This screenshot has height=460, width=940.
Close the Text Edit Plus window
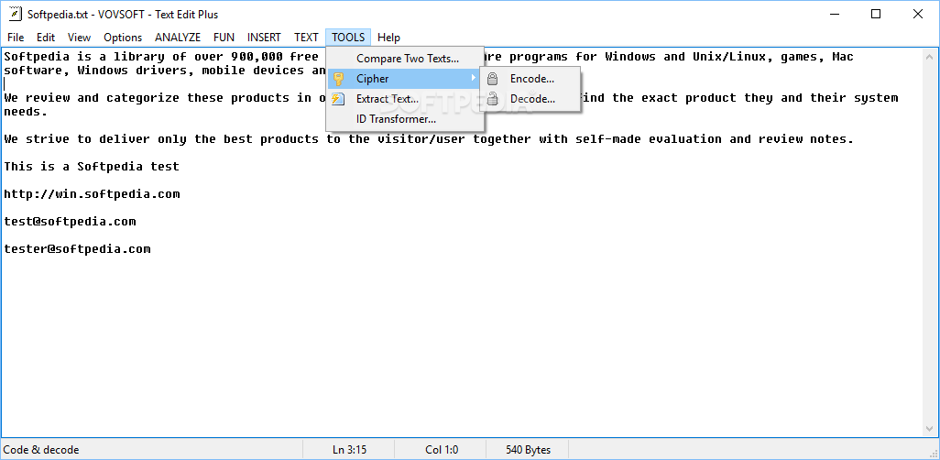[x=917, y=15]
